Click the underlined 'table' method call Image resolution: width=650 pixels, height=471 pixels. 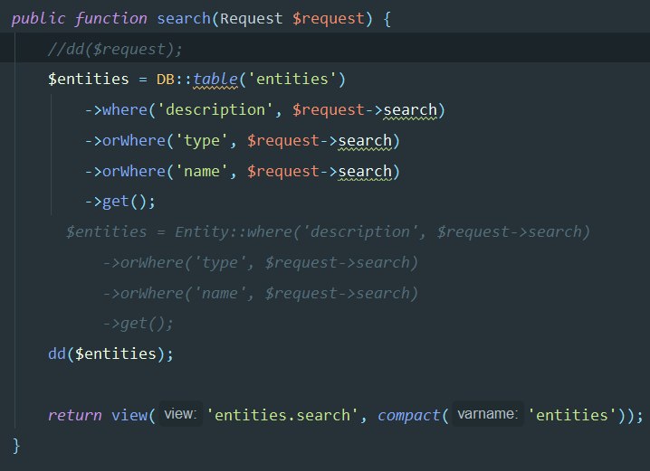click(x=215, y=79)
